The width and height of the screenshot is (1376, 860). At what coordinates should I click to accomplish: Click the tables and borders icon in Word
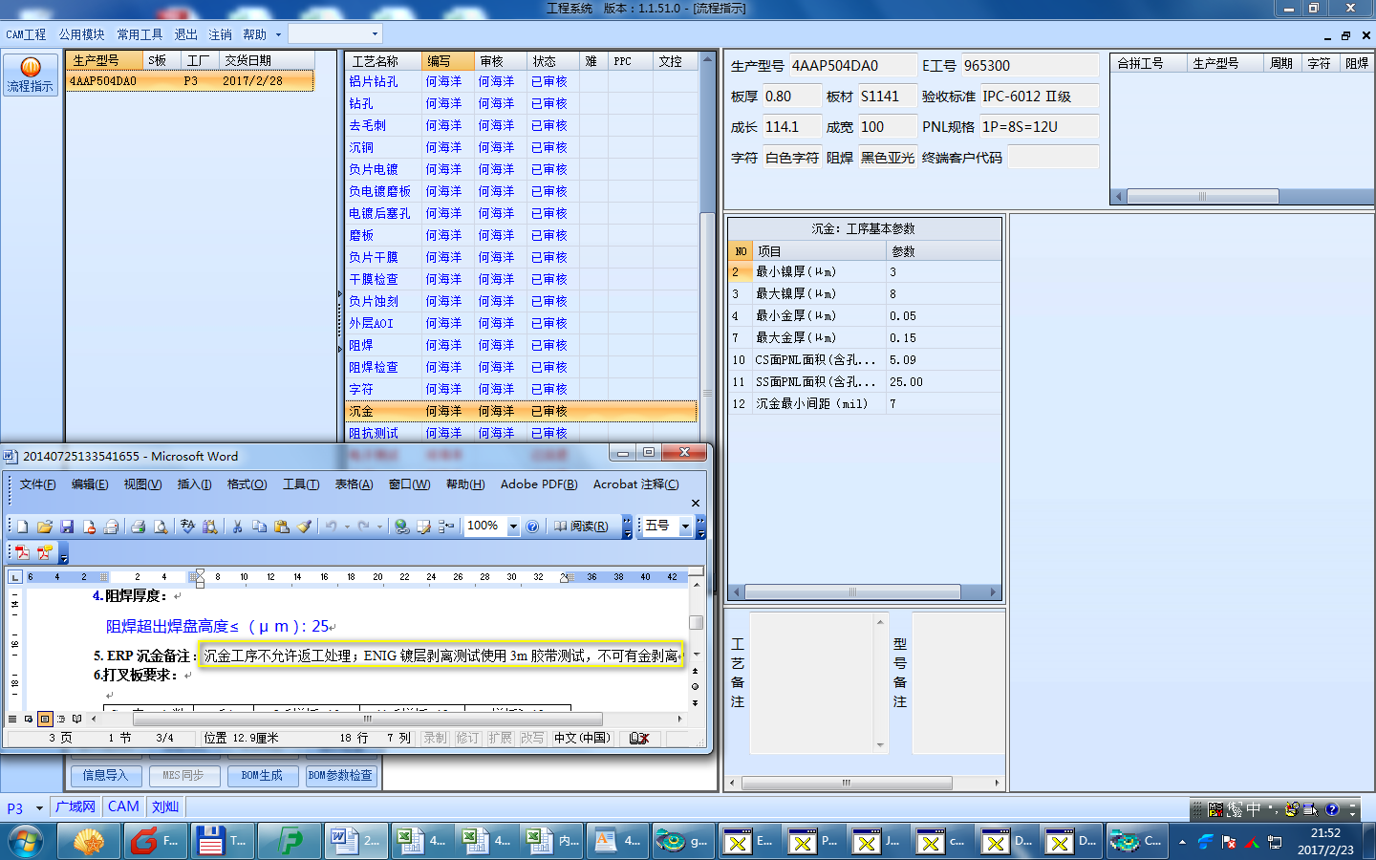click(x=423, y=527)
